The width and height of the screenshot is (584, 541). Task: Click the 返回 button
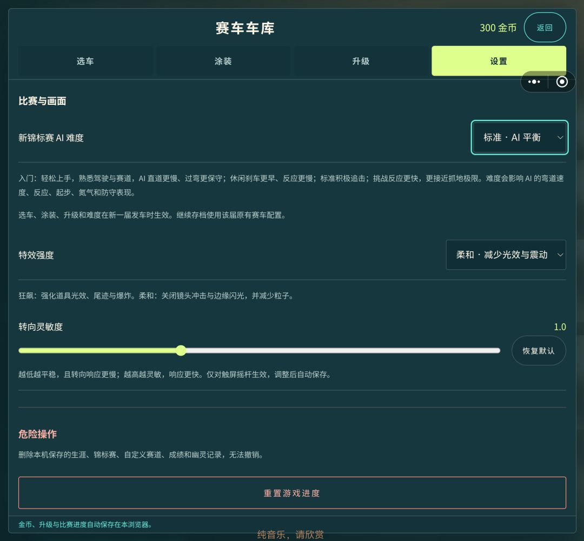click(545, 28)
